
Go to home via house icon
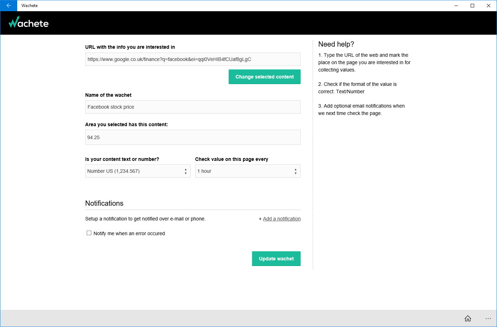(467, 318)
